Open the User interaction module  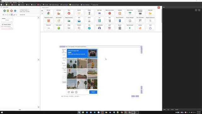99,28
